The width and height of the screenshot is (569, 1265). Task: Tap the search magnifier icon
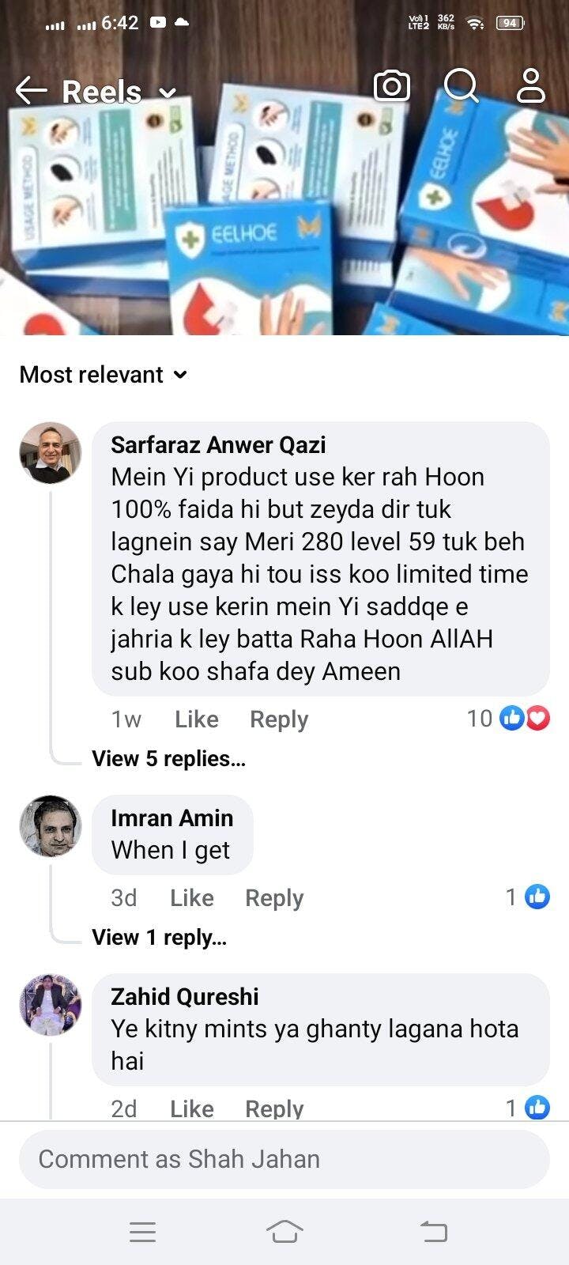coord(461,85)
